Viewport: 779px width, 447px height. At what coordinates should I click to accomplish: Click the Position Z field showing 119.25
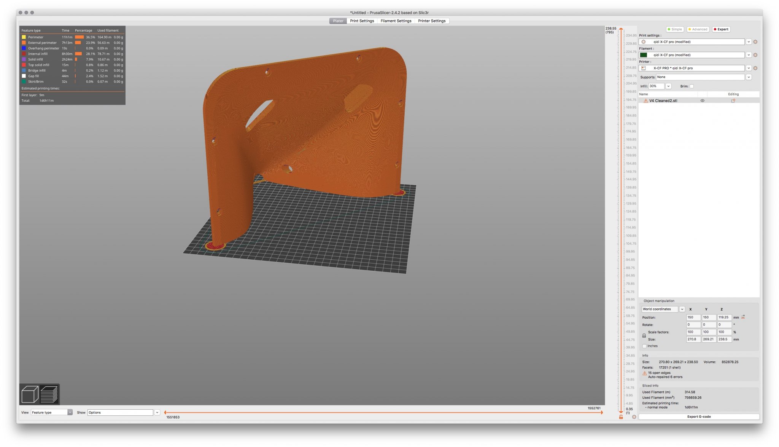pos(724,317)
